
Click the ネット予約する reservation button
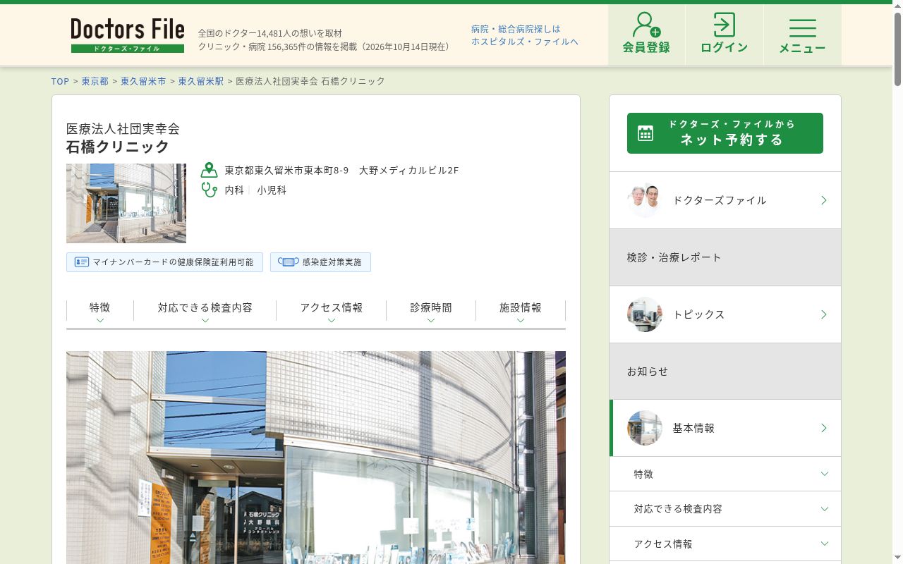click(725, 133)
